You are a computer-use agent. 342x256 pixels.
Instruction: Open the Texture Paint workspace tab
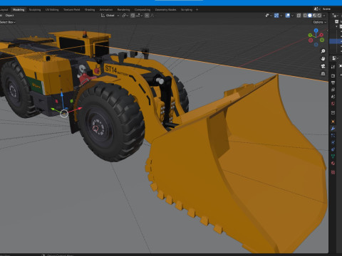pyautogui.click(x=71, y=10)
